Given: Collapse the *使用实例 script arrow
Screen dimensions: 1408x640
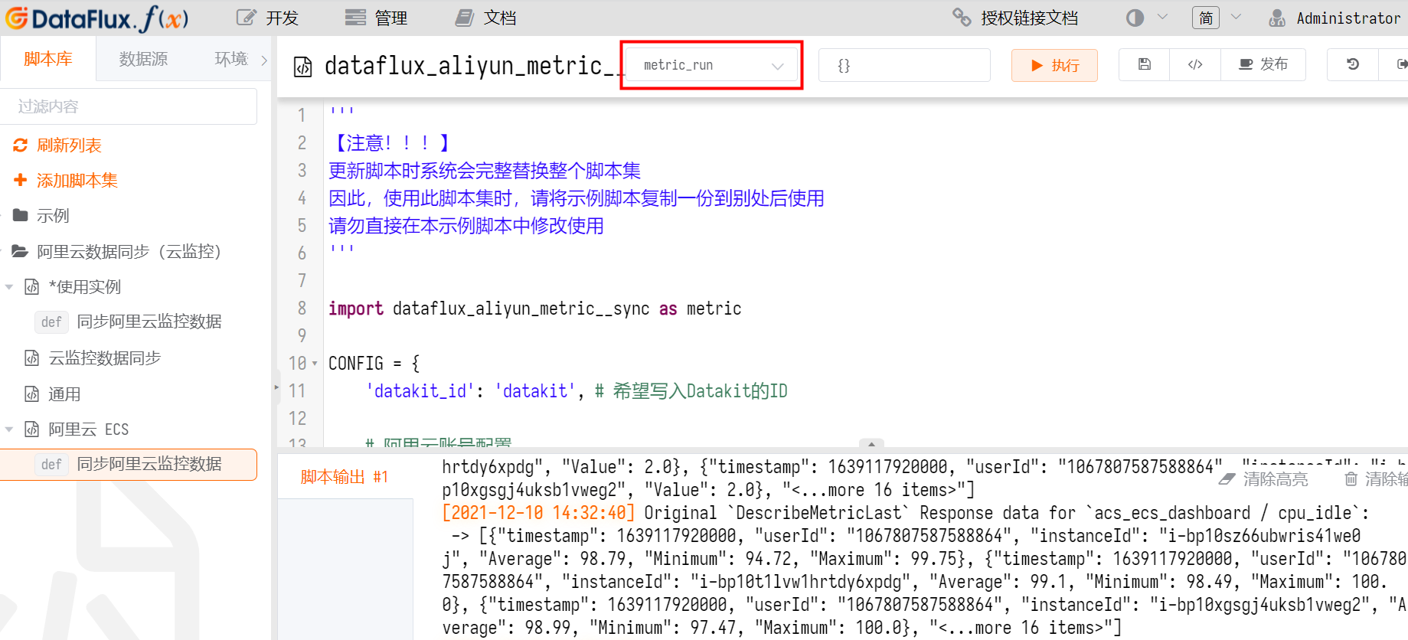Looking at the screenshot, I should click(9, 287).
